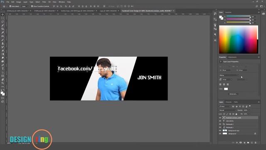Switch to the Swatches tab

(x=228, y=12)
